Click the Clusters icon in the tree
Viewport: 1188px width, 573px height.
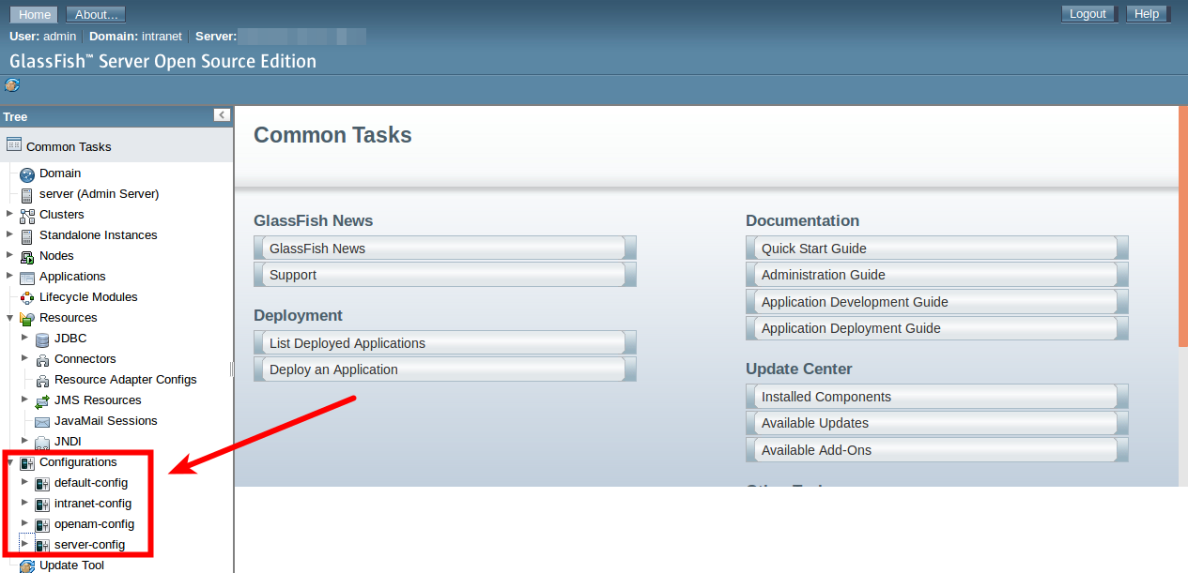(26, 216)
